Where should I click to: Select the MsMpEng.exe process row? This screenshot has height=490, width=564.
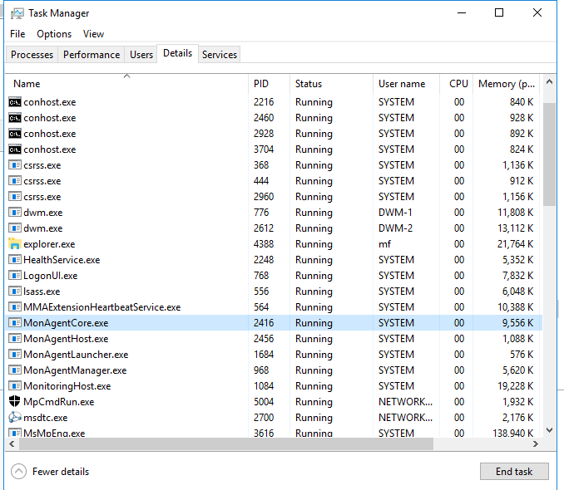(x=274, y=432)
